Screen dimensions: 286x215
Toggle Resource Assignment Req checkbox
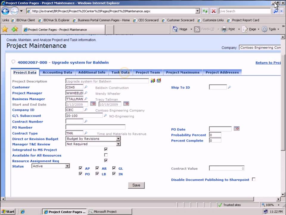click(106, 161)
